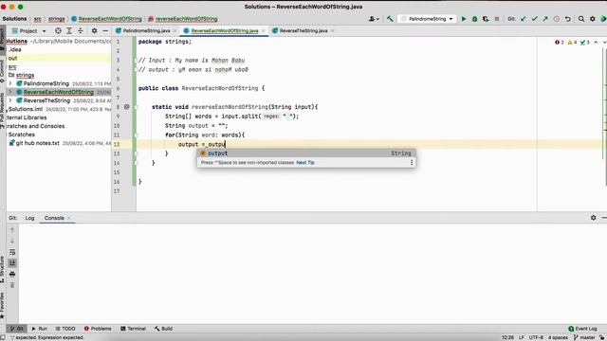The image size is (607, 341).
Task: Open Project view mode dropdown
Action: (29, 30)
